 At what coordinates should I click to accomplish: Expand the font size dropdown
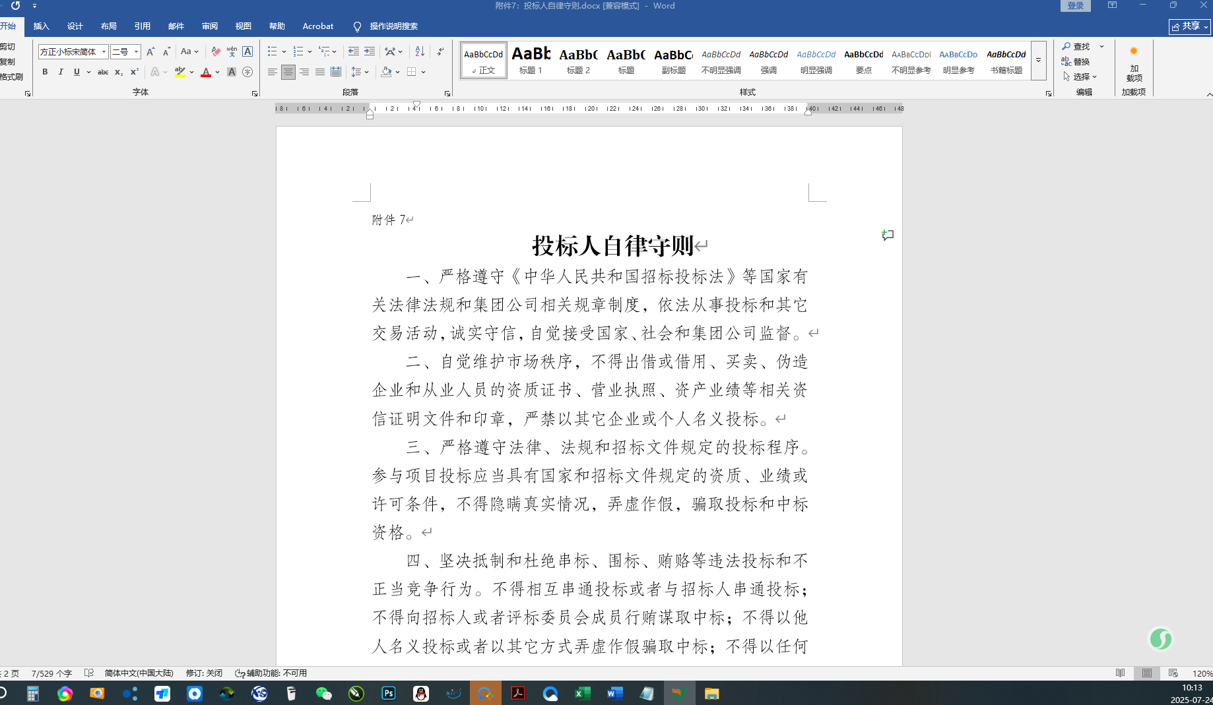click(x=137, y=52)
